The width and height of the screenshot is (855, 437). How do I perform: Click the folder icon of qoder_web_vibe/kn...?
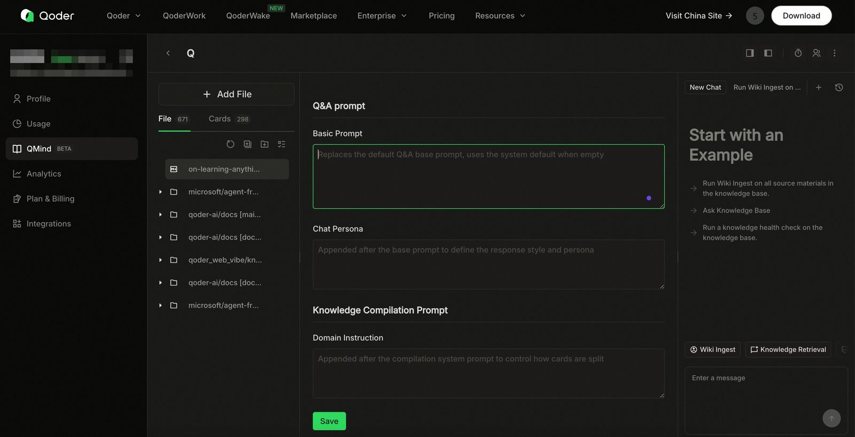click(174, 260)
